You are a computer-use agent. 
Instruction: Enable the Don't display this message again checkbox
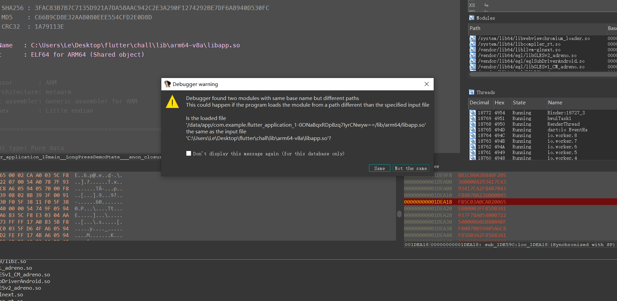click(x=189, y=153)
